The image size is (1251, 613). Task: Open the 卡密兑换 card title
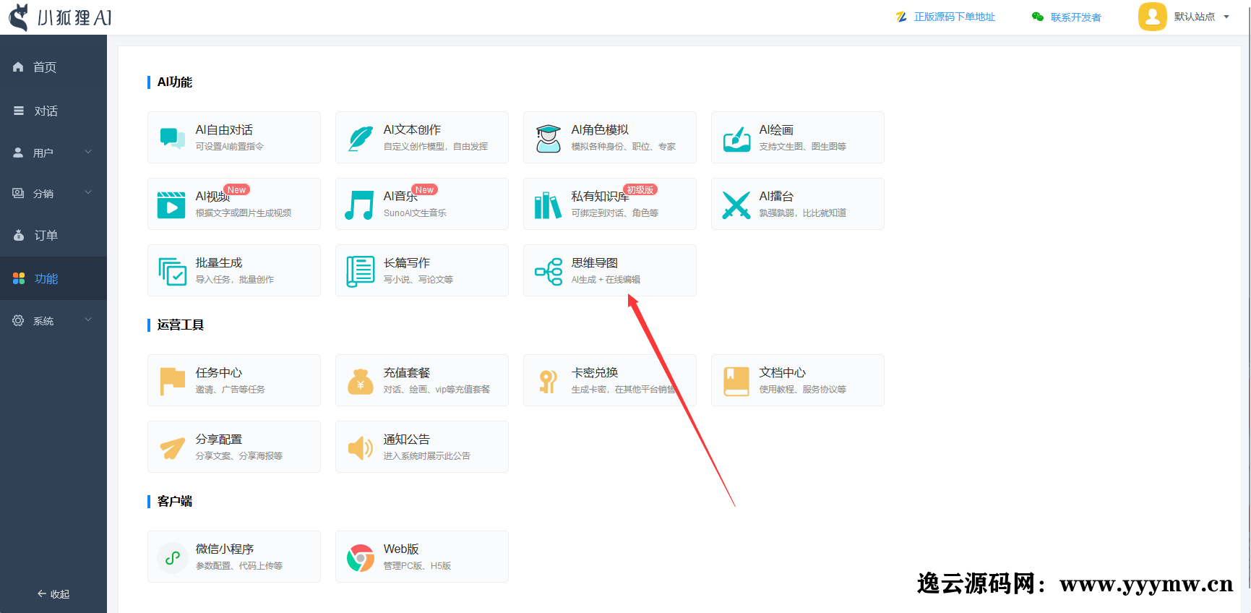tap(594, 373)
